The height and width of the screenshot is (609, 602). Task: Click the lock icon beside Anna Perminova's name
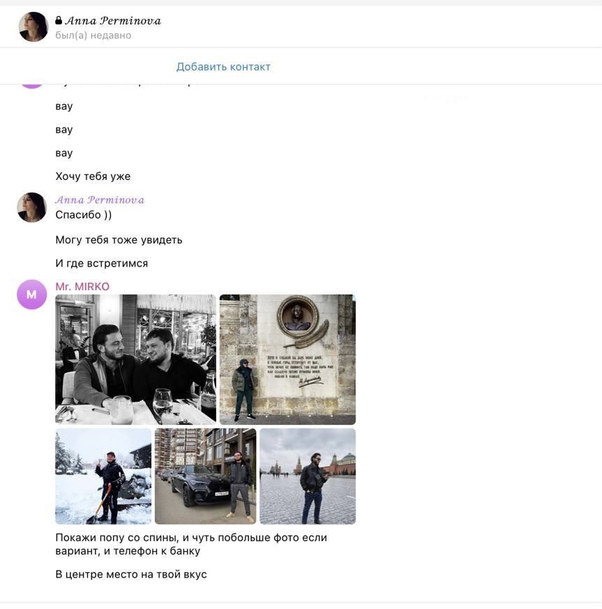click(x=59, y=21)
